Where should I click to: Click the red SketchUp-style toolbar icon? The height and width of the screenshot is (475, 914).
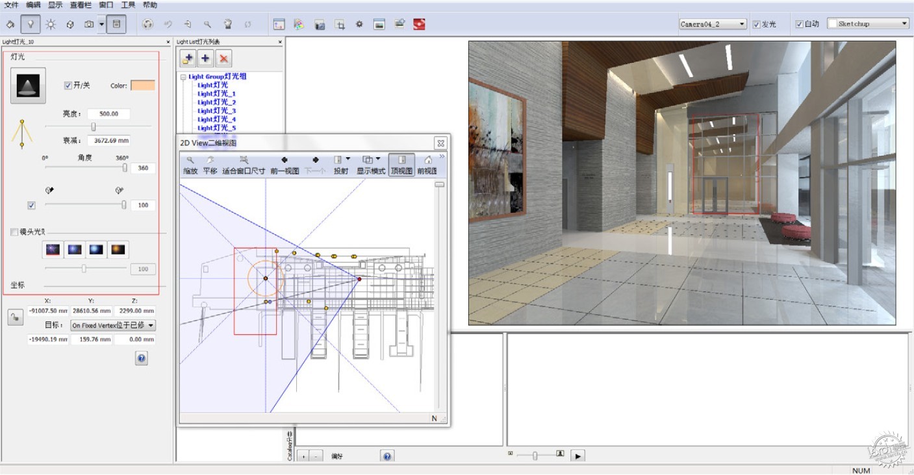tap(420, 25)
